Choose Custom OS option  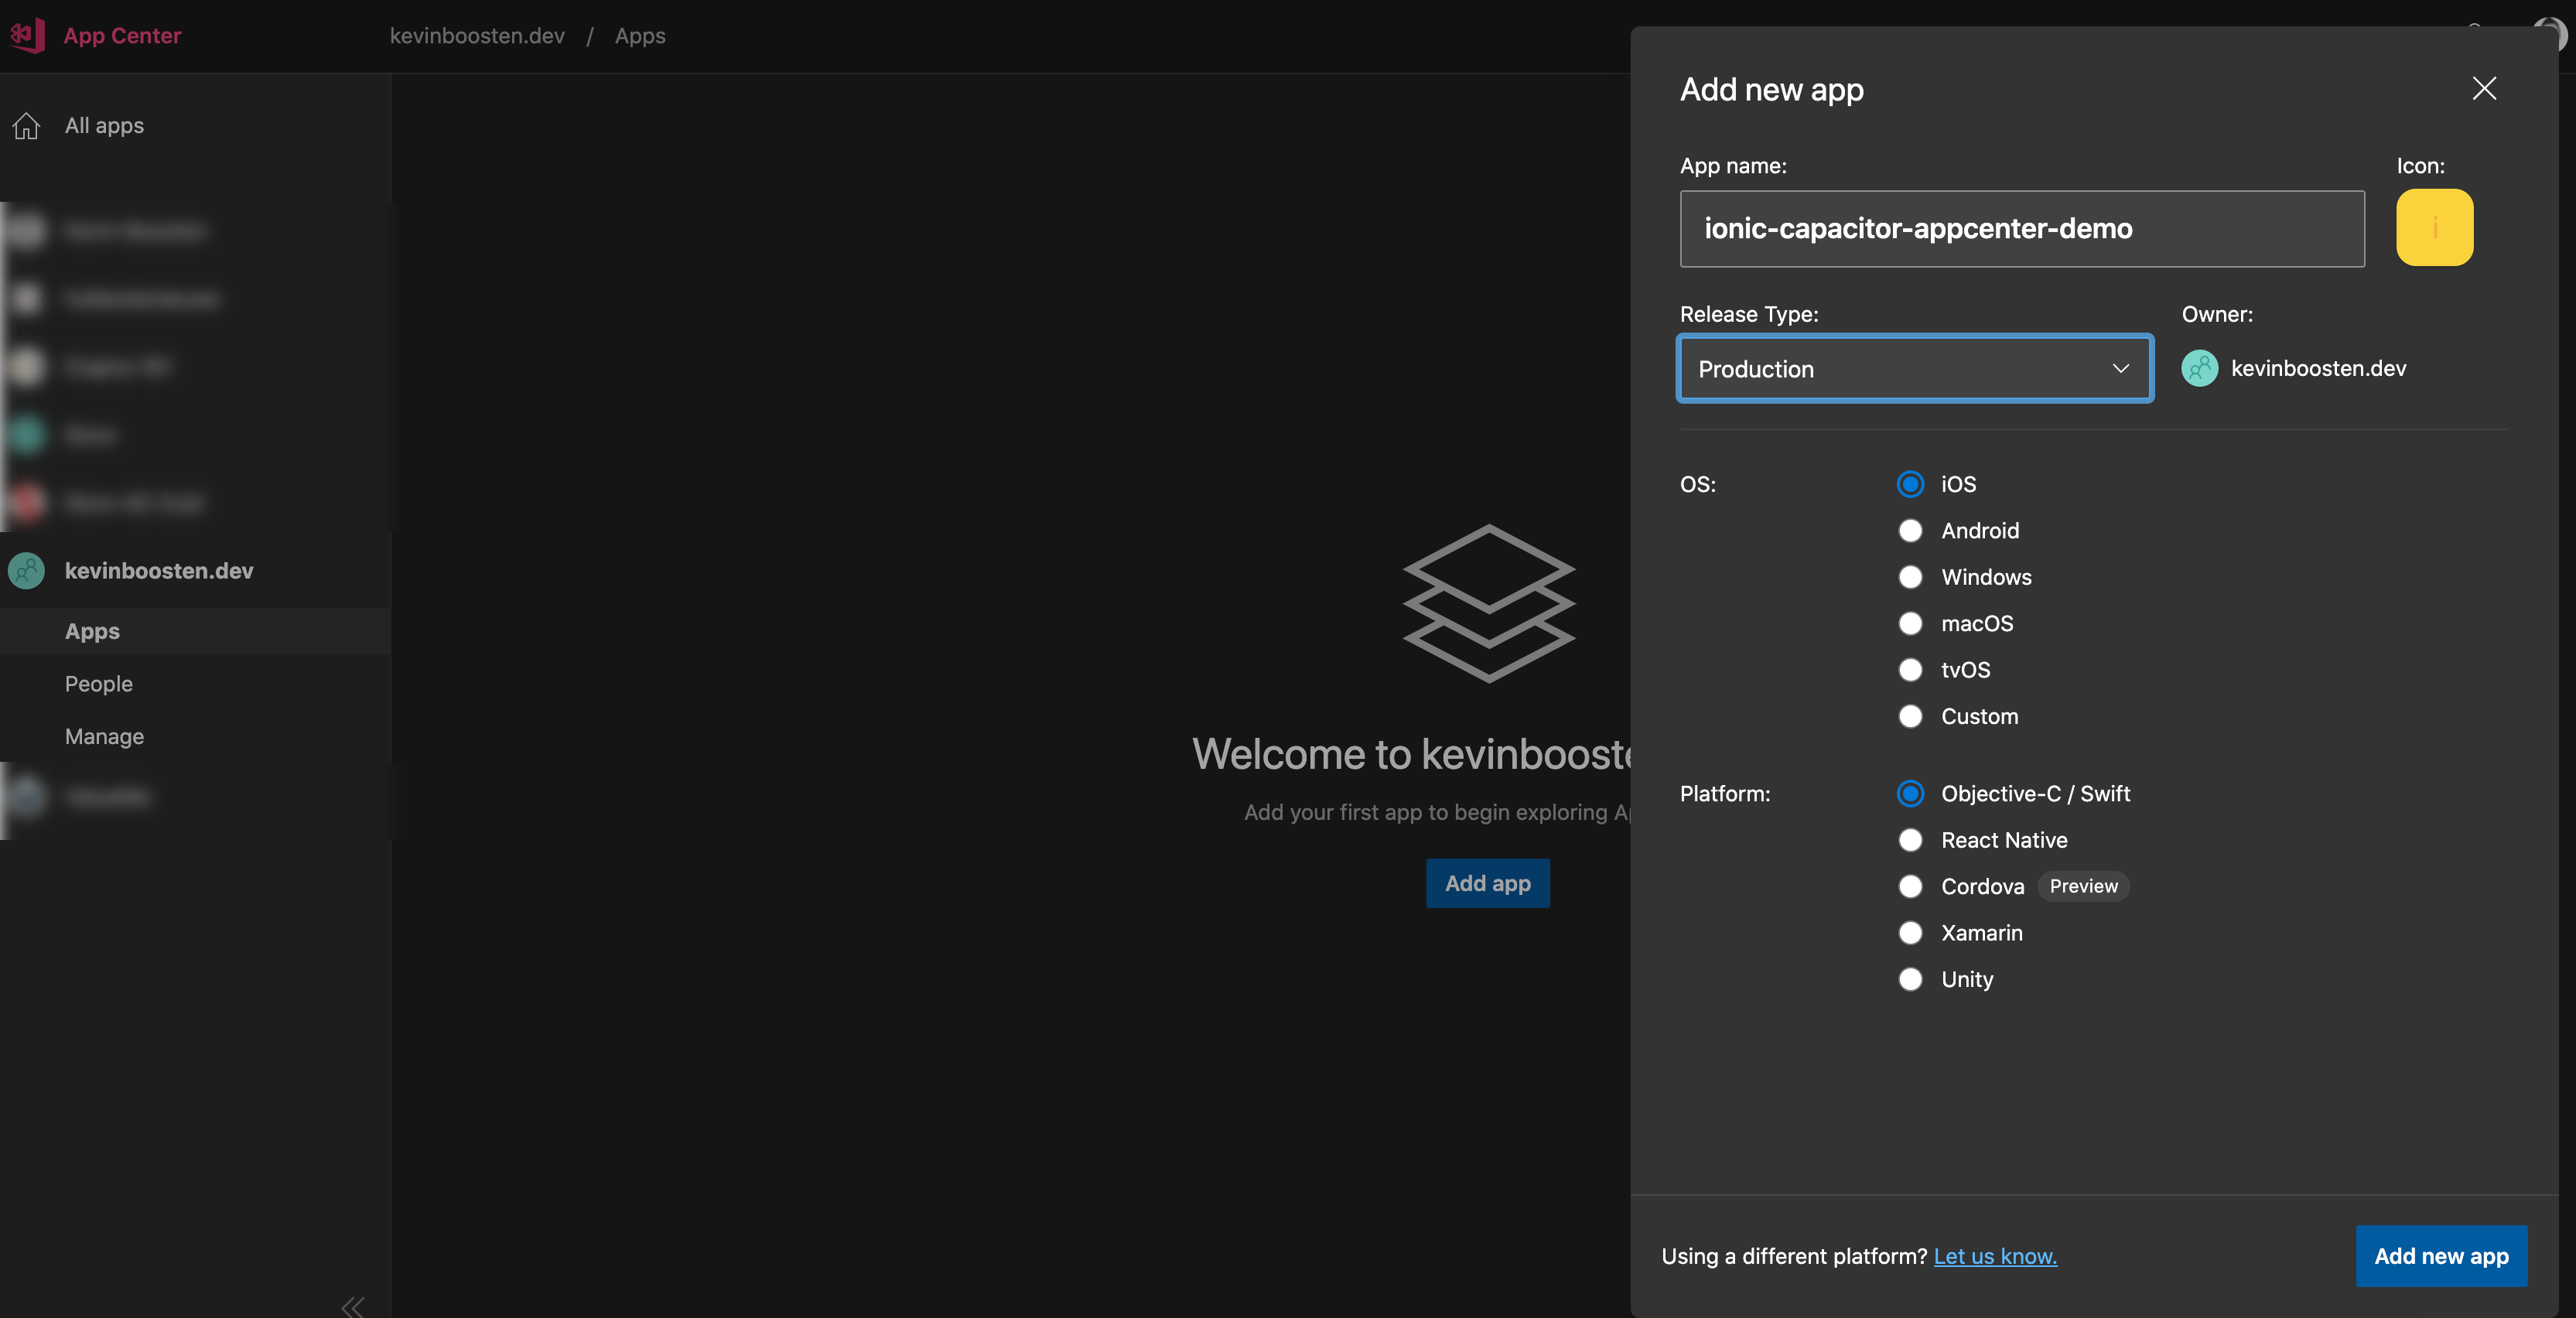click(1910, 717)
